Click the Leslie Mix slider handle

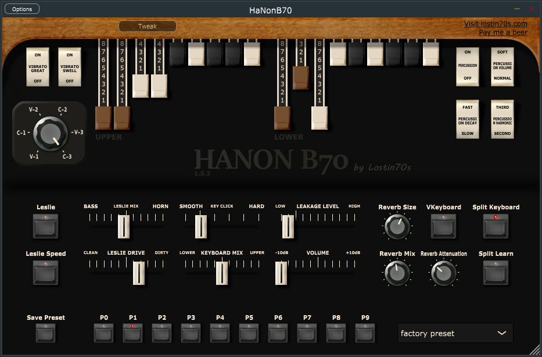tap(124, 227)
